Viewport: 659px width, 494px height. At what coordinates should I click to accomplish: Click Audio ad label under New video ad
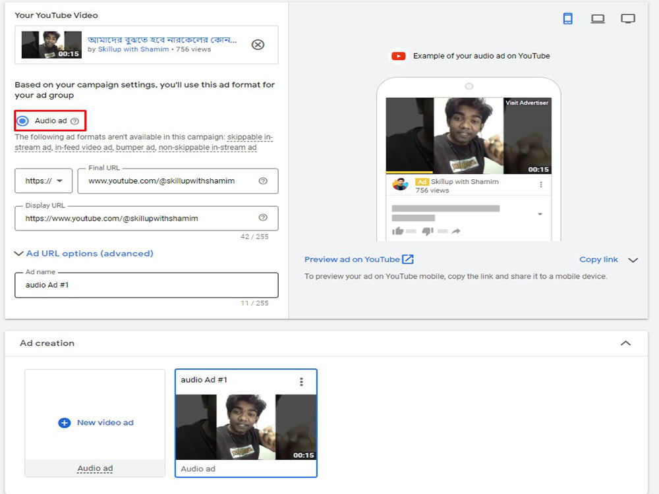pos(95,468)
